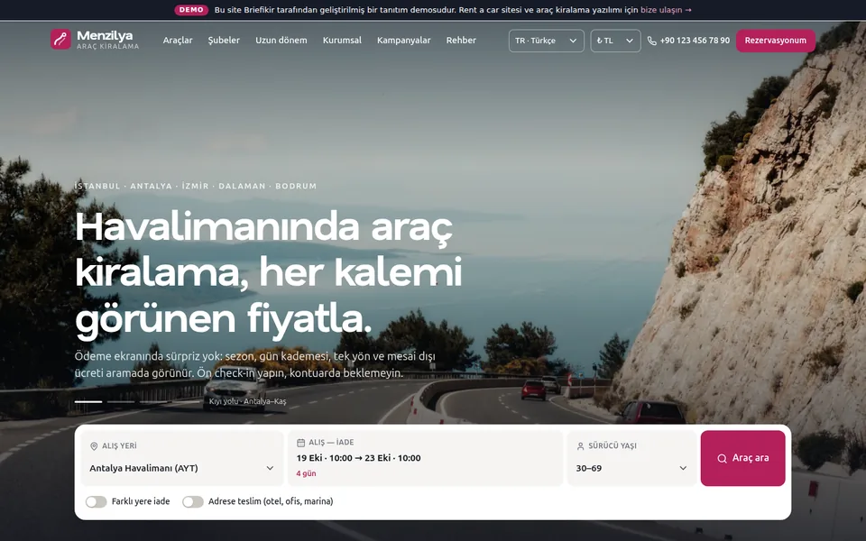Image resolution: width=866 pixels, height=541 pixels.
Task: Open the Uzun dönem page
Action: [x=281, y=41]
